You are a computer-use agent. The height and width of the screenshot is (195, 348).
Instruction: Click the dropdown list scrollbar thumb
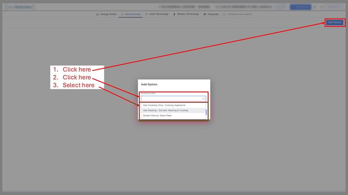[x=206, y=113]
